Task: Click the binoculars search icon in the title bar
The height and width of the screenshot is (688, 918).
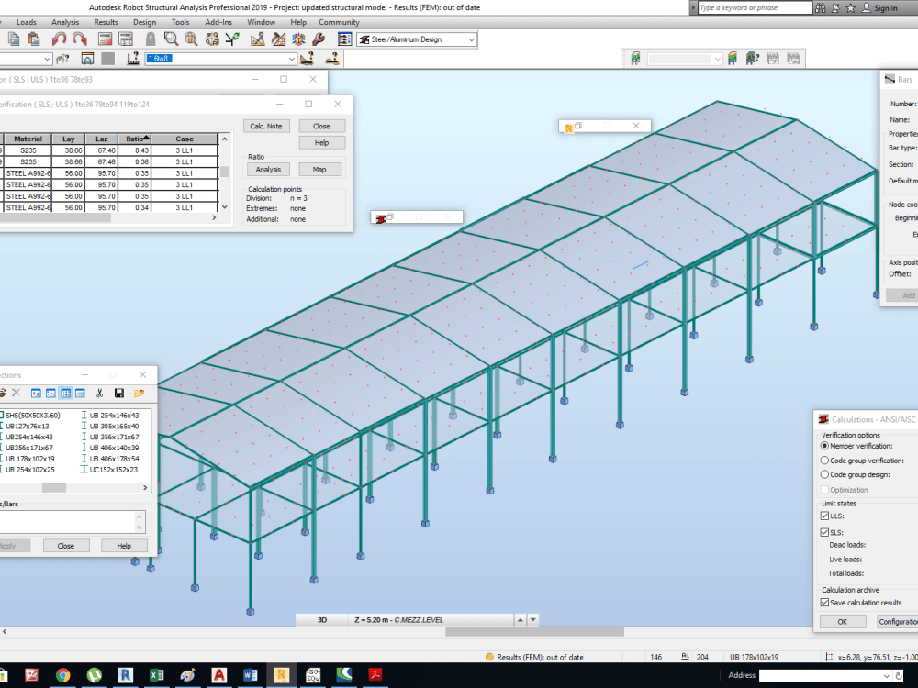Action: [x=820, y=7]
